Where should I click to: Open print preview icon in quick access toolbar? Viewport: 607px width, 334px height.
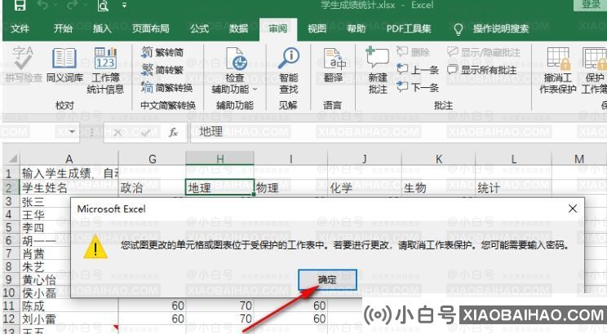point(103,5)
